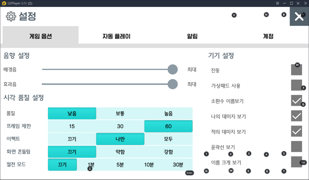Select 5분 for 절전 모드
Image resolution: width=309 pixels, height=180 pixels.
[x=120, y=165]
